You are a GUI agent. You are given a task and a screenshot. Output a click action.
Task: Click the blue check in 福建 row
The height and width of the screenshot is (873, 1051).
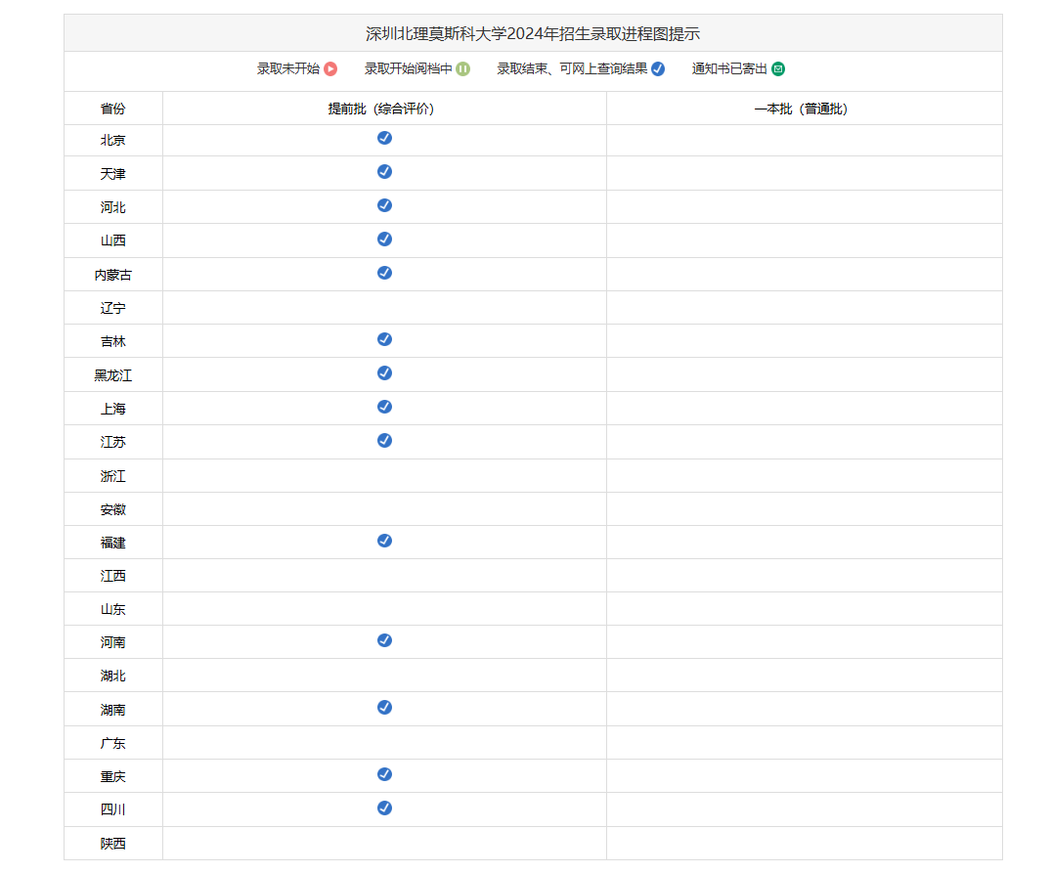385,541
